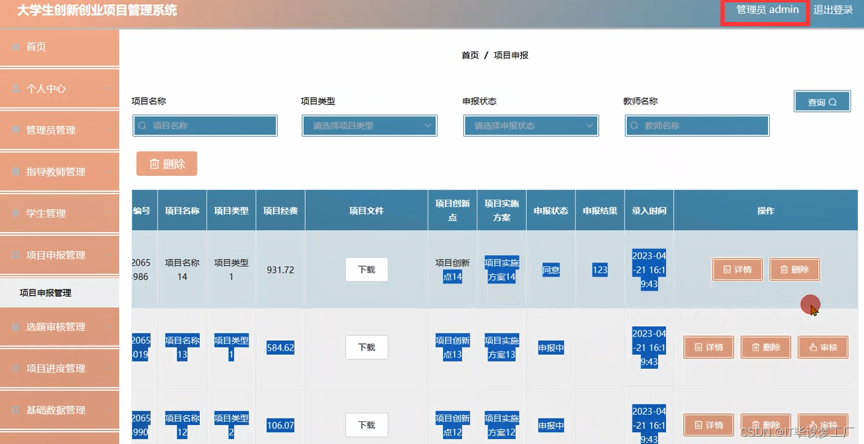The height and width of the screenshot is (444, 864).
Task: Click 退出登录 to log out
Action: [x=833, y=10]
